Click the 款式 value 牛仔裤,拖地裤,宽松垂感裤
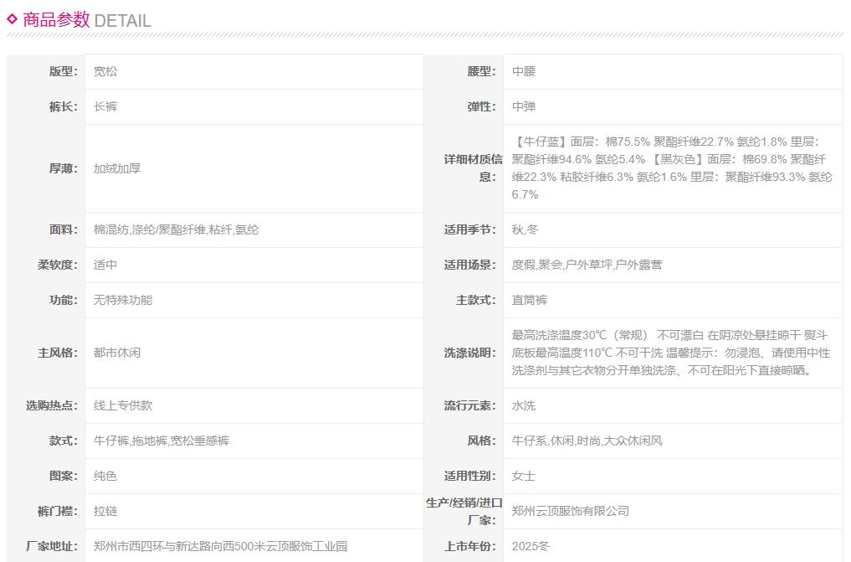 [x=161, y=441]
